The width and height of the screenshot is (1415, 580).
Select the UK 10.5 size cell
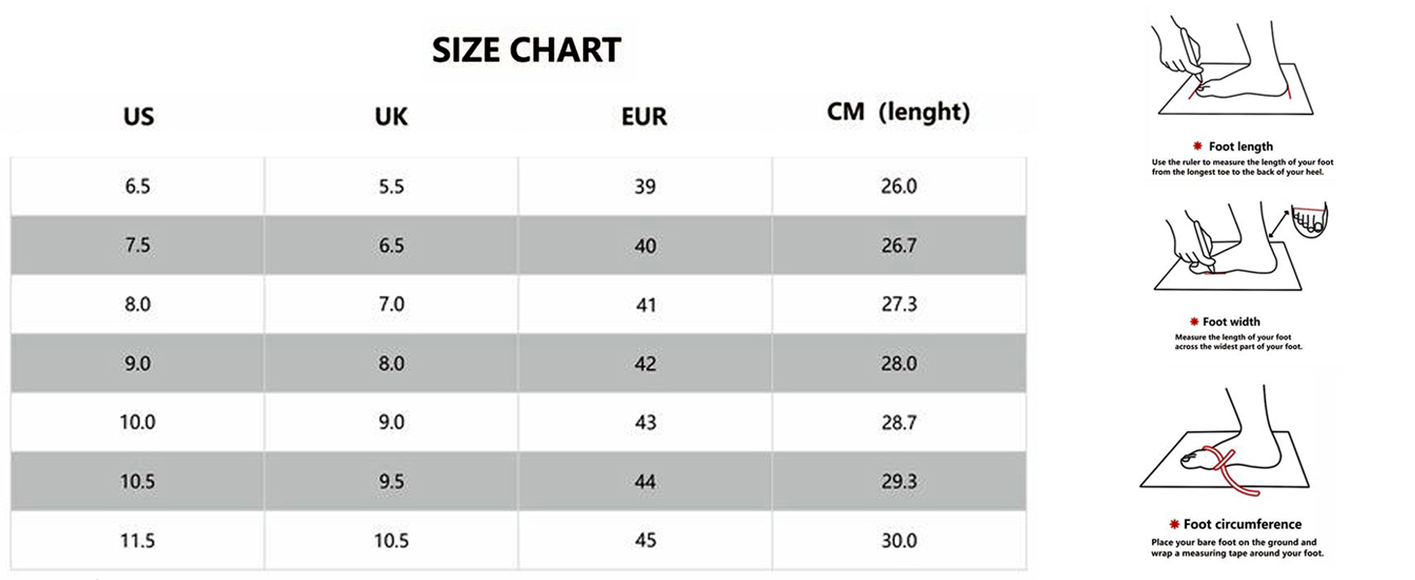[391, 540]
